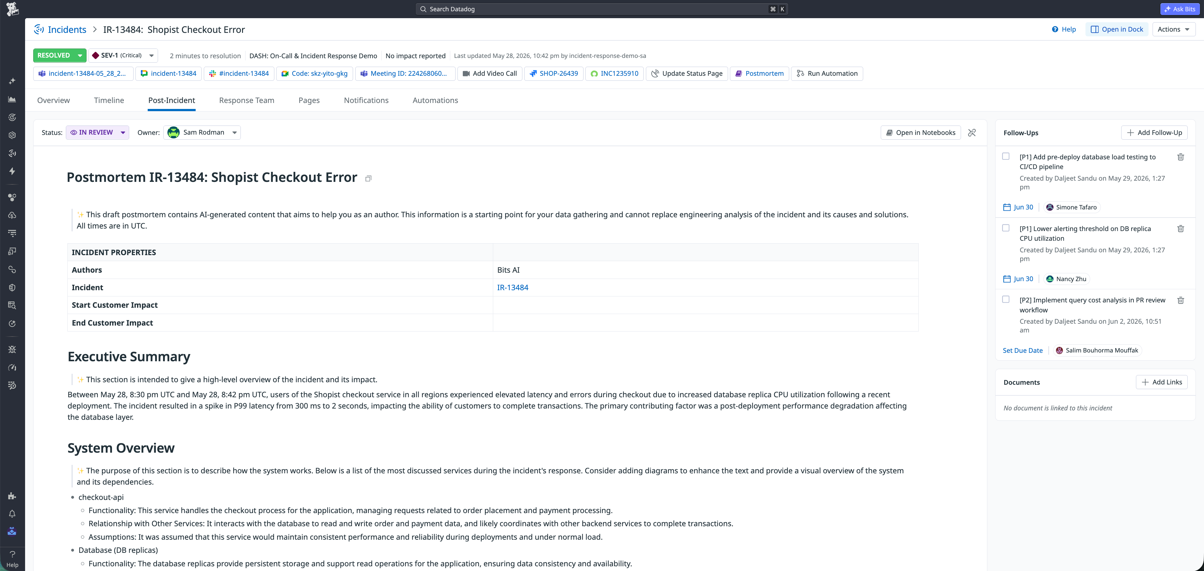Viewport: 1204px width, 571px height.
Task: Open the Google Meet code skz-yito-gkg
Action: pyautogui.click(x=314, y=74)
